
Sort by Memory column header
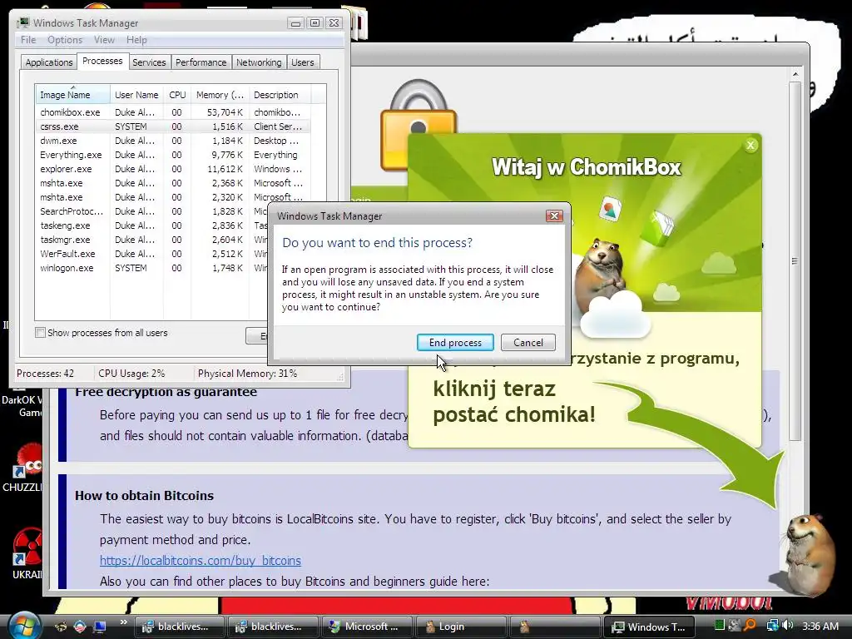point(220,95)
